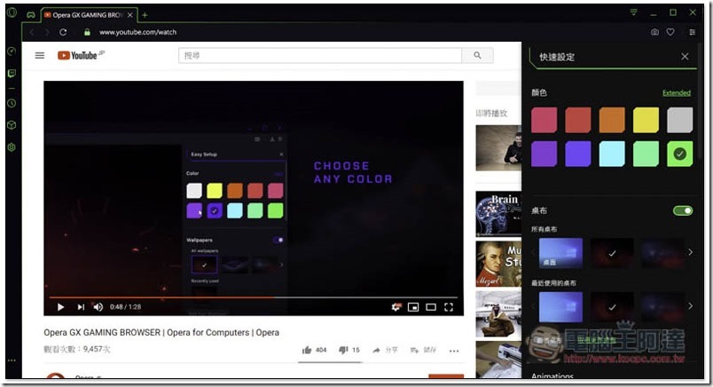This screenshot has width=713, height=387.
Task: Go forward to next page
Action: click(x=47, y=32)
